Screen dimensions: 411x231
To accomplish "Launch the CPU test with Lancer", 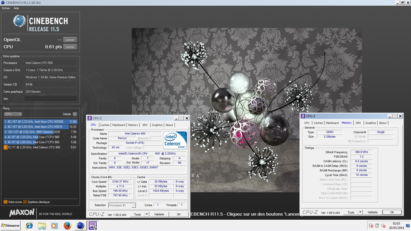I will (70, 47).
